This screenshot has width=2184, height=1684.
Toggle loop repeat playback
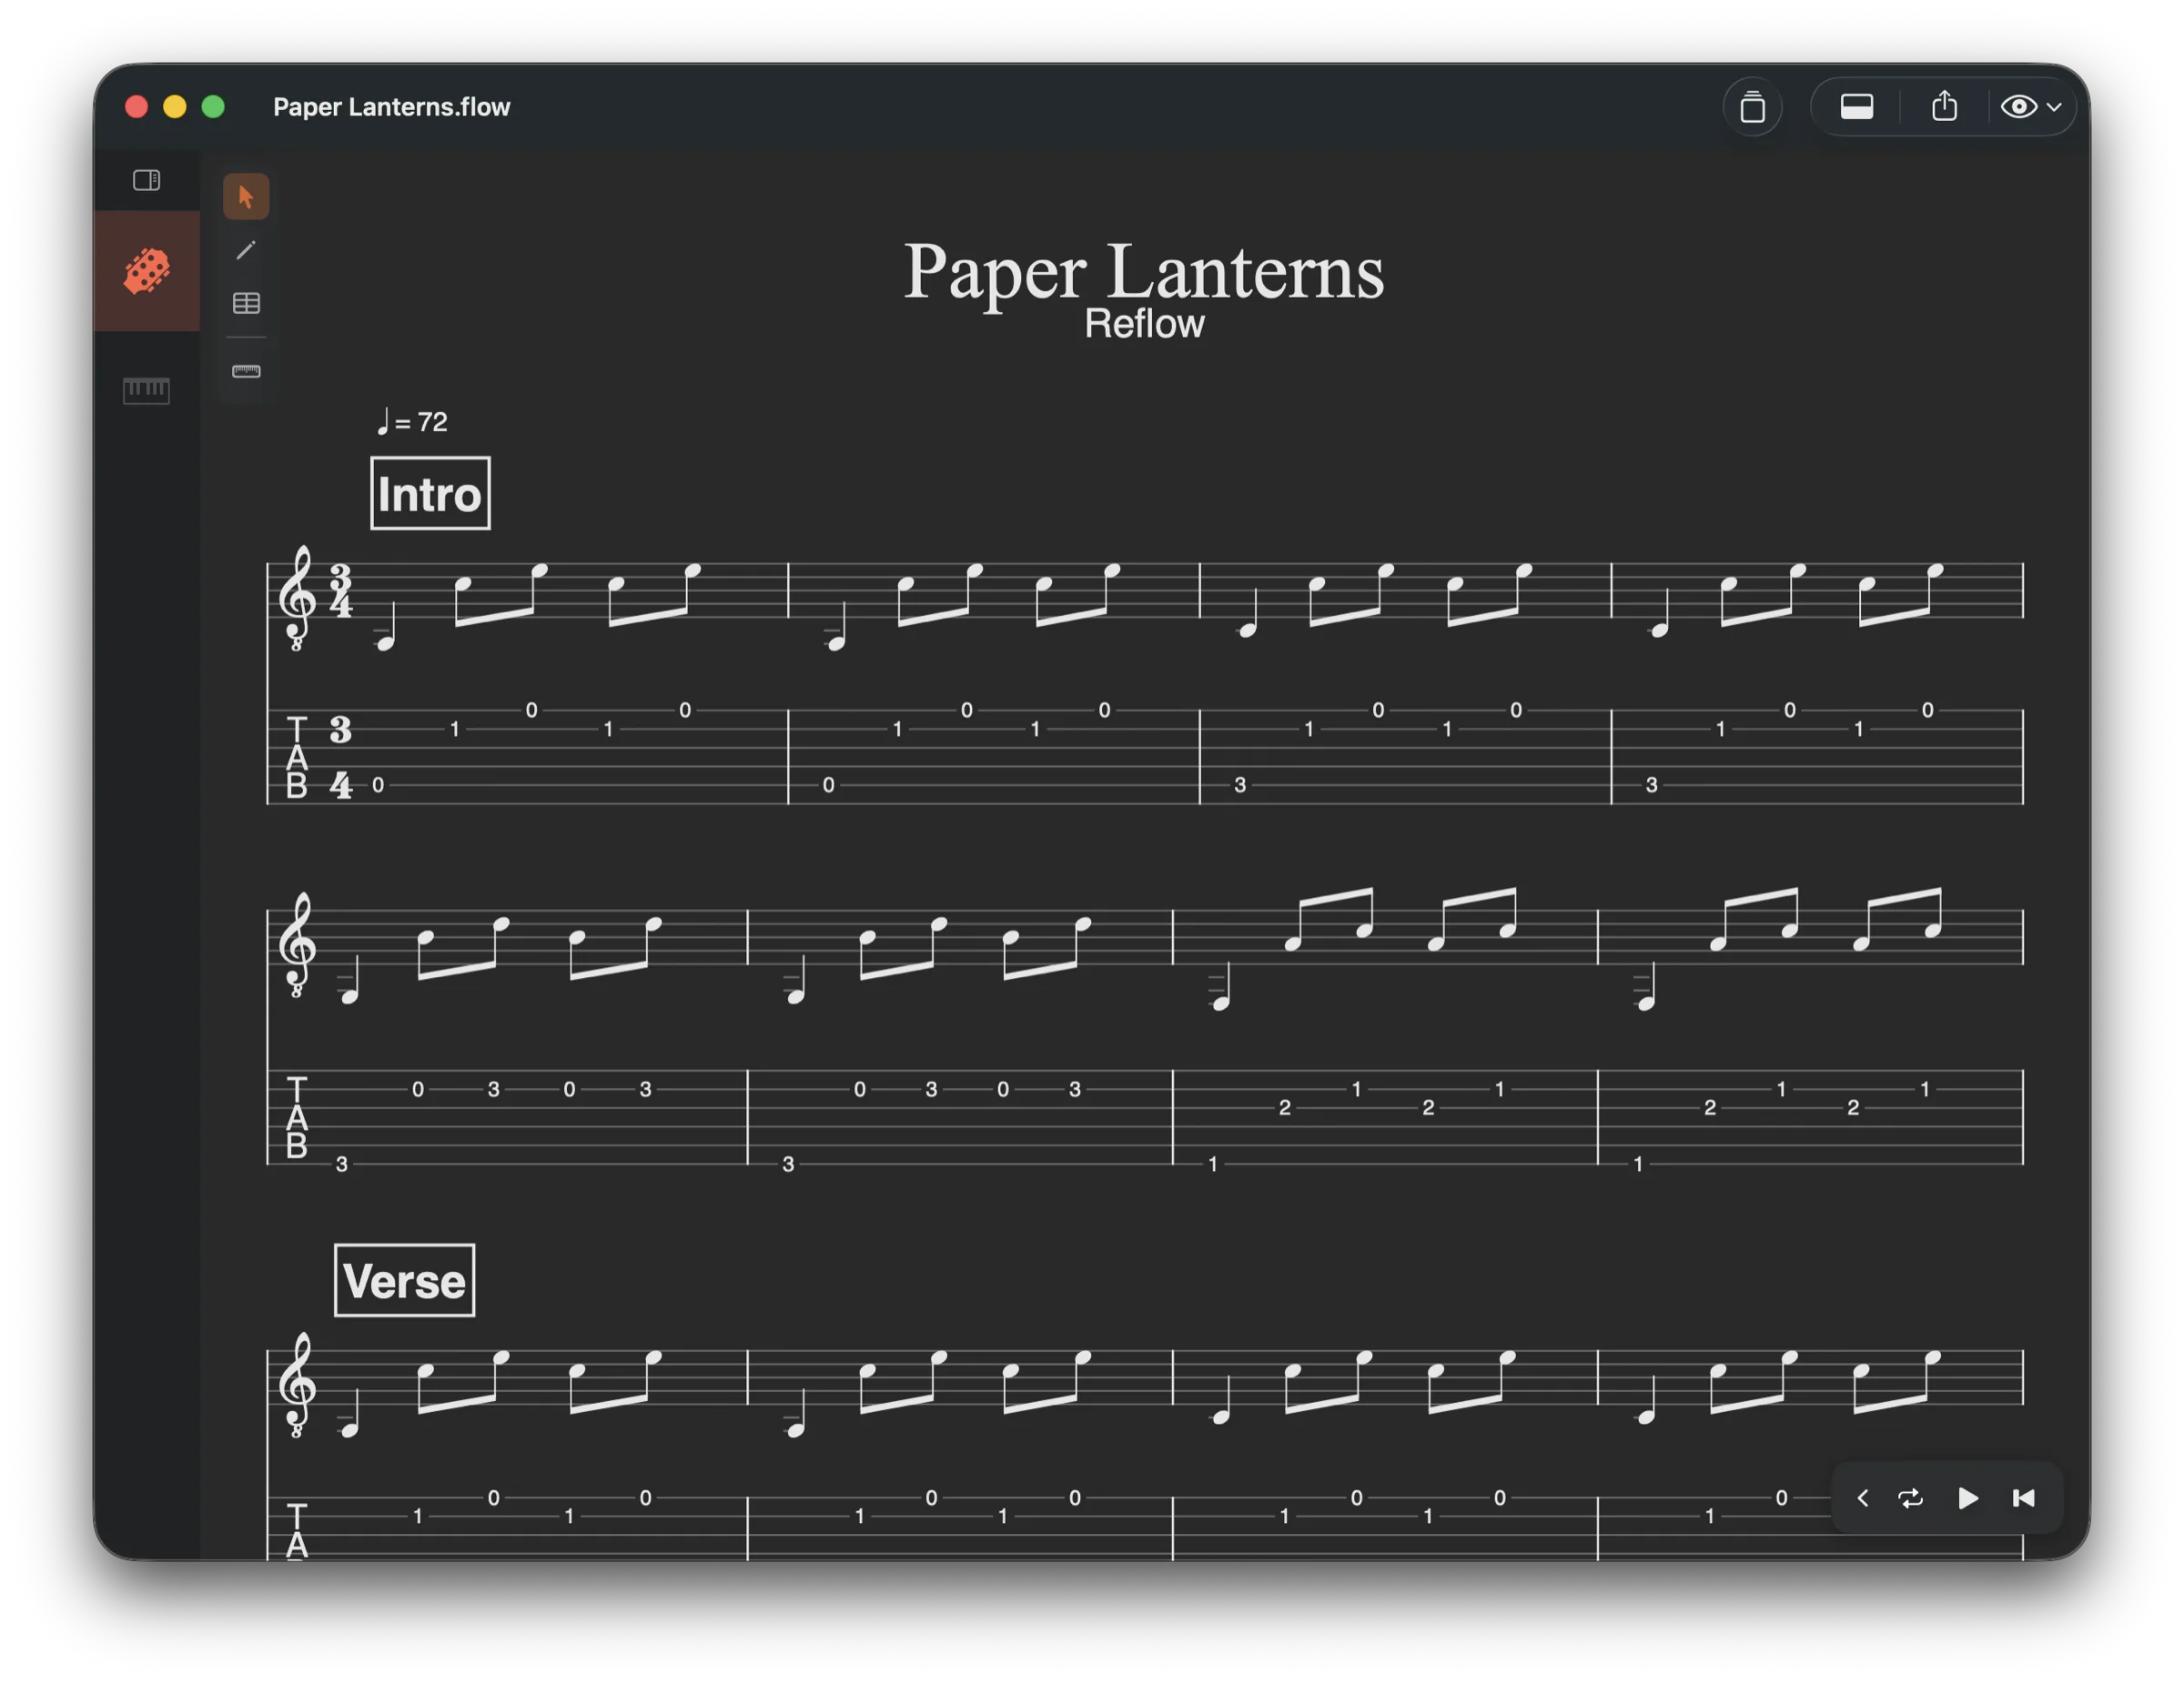1910,1497
